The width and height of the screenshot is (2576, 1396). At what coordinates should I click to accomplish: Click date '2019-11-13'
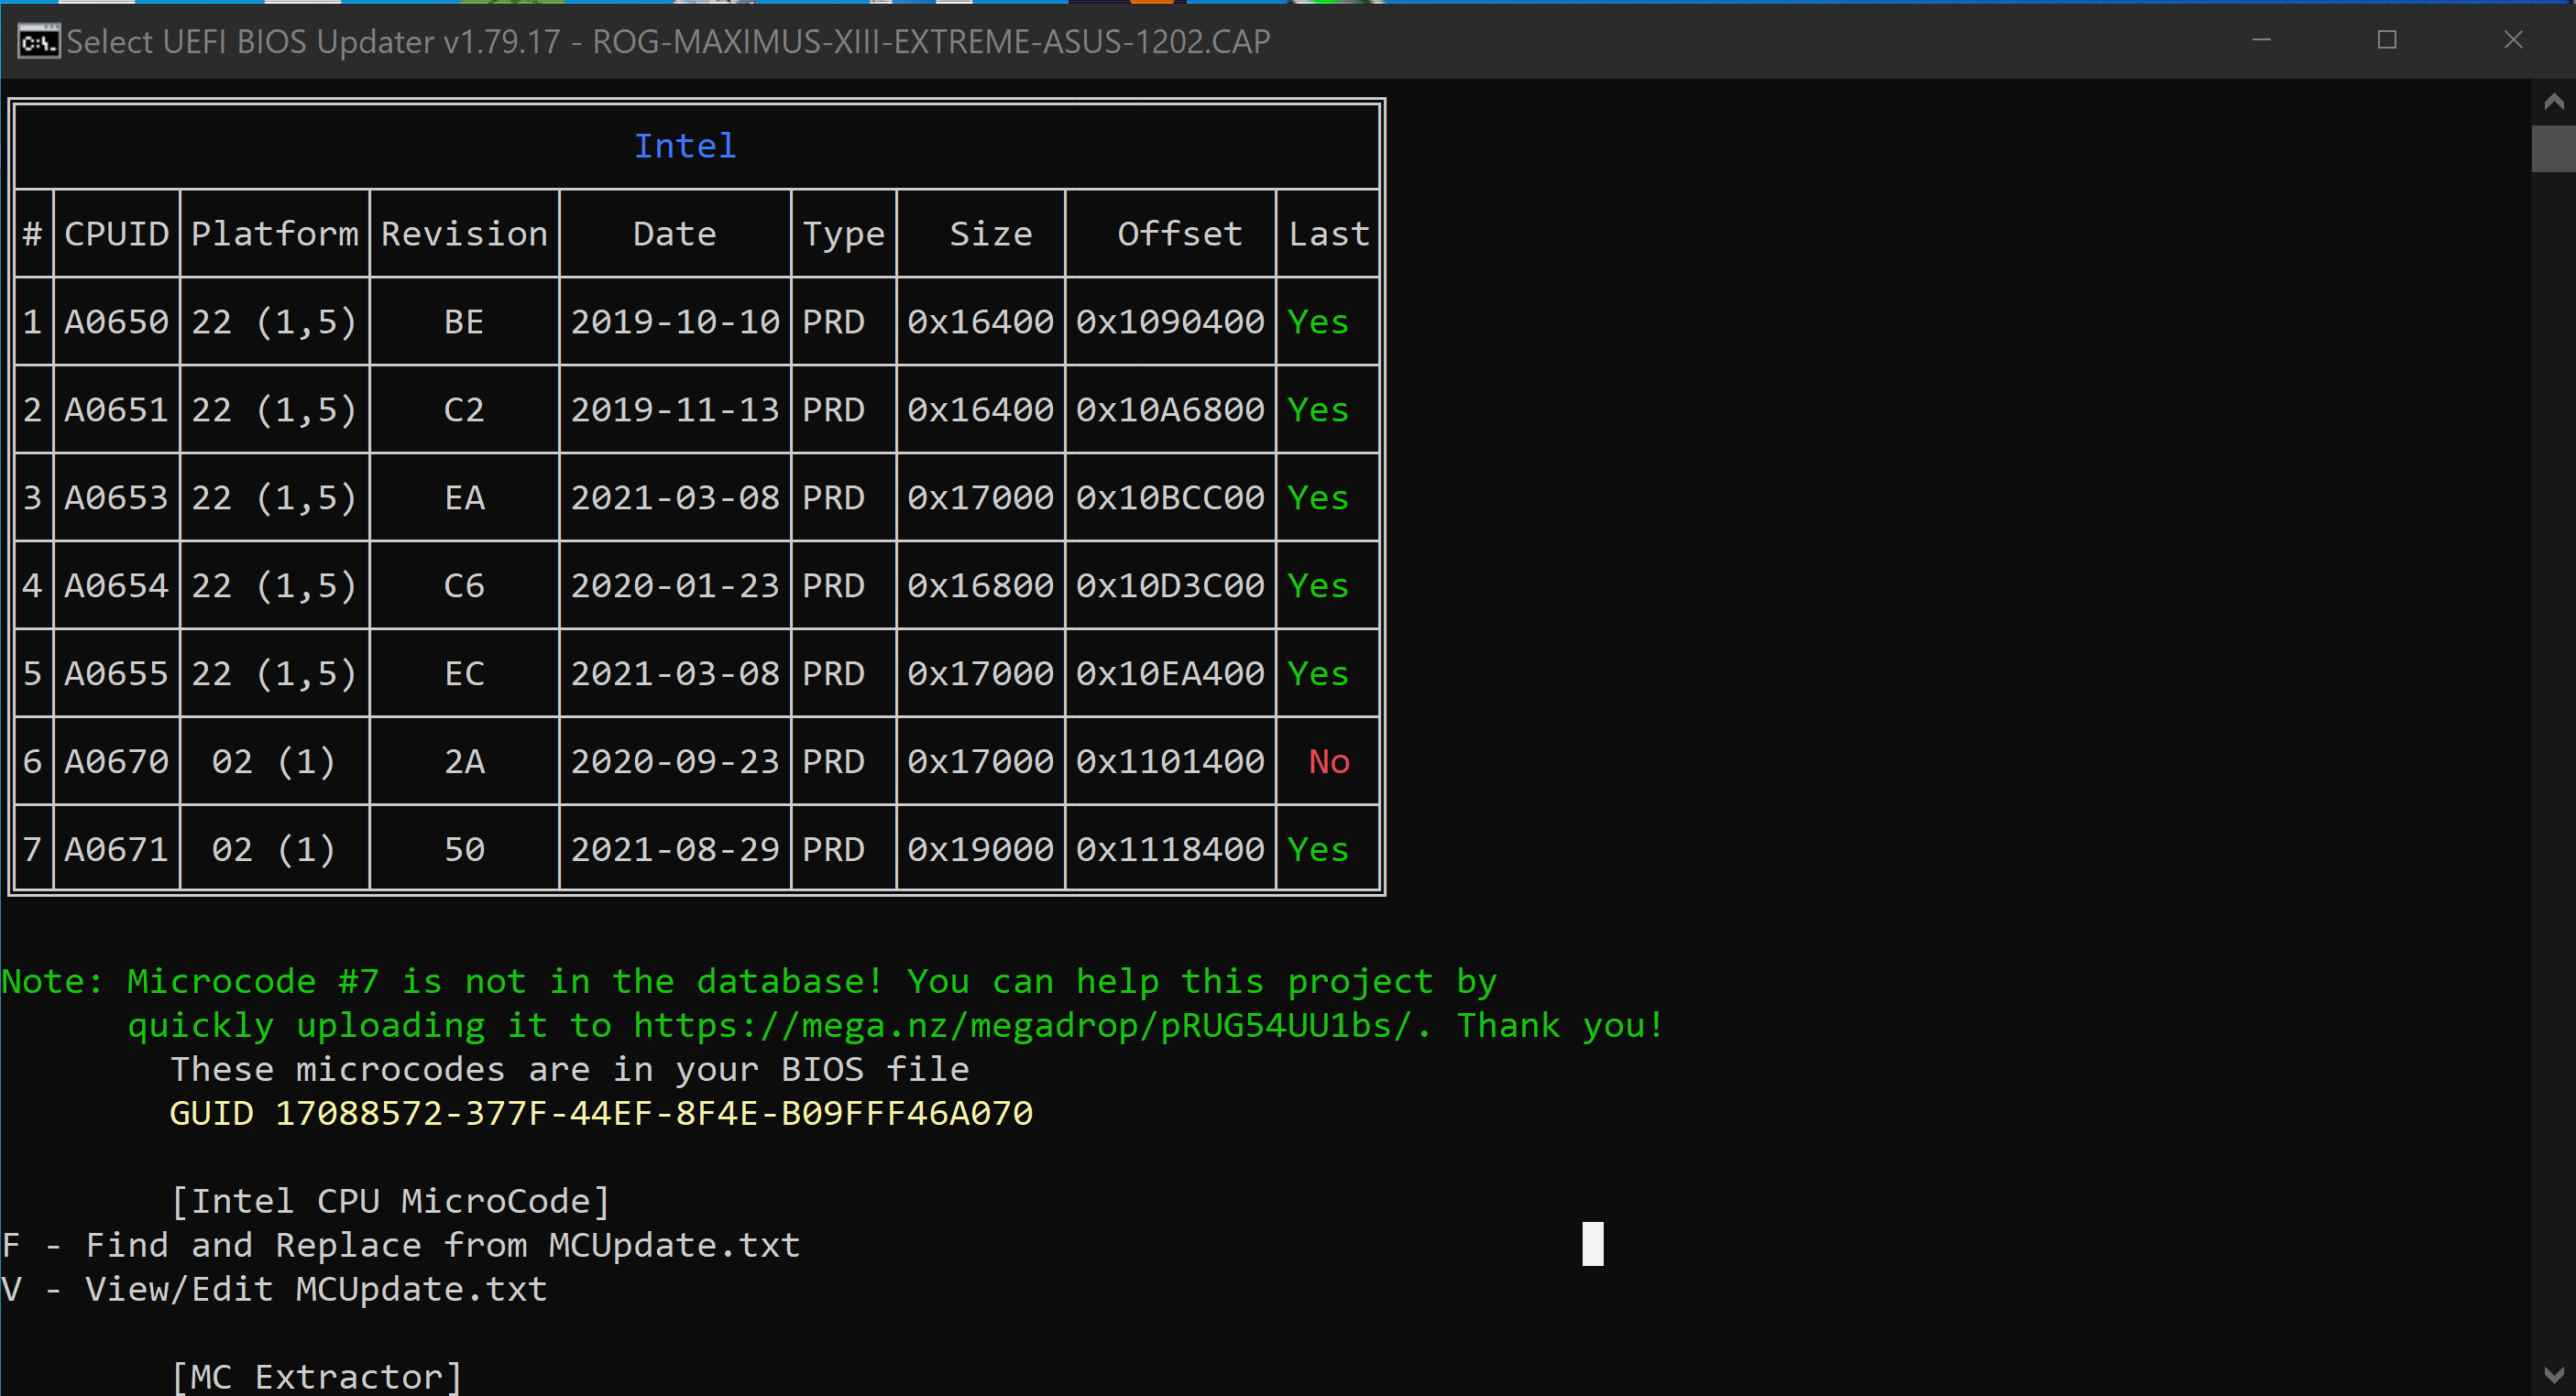pyautogui.click(x=675, y=409)
